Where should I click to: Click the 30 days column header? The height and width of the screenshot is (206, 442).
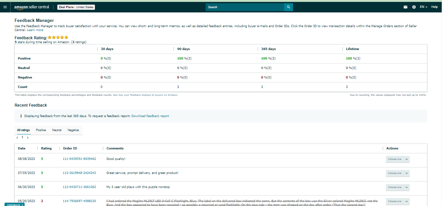pos(107,49)
